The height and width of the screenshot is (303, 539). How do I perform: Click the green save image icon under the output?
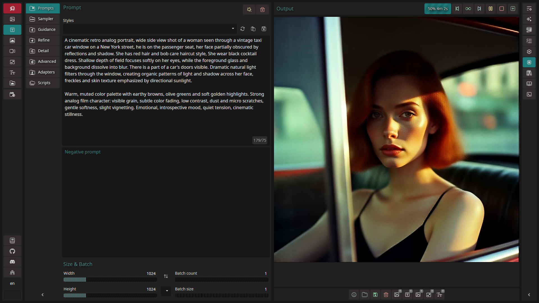pos(375,295)
